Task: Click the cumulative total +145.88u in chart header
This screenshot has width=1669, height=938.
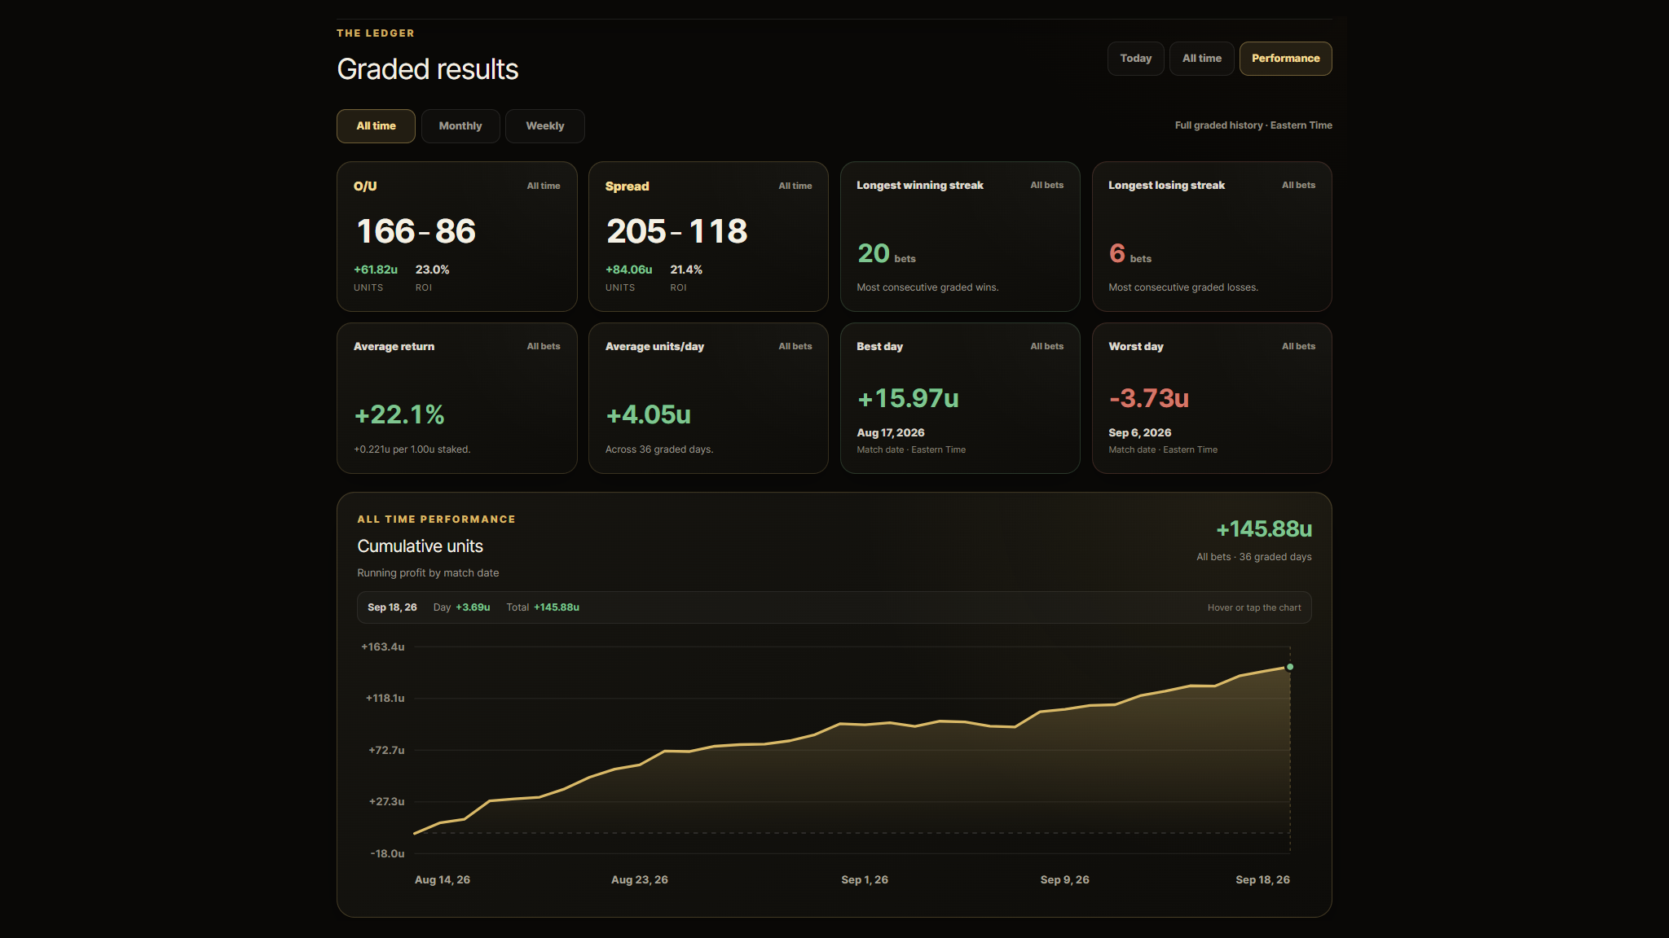Action: tap(1264, 529)
